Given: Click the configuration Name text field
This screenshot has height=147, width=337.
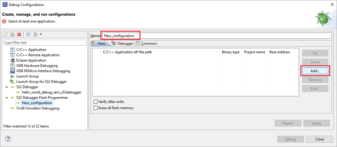Looking at the screenshot, I should pyautogui.click(x=219, y=36).
